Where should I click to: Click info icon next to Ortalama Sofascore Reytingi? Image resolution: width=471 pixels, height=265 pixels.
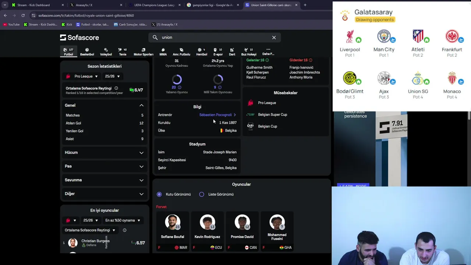pos(116,88)
